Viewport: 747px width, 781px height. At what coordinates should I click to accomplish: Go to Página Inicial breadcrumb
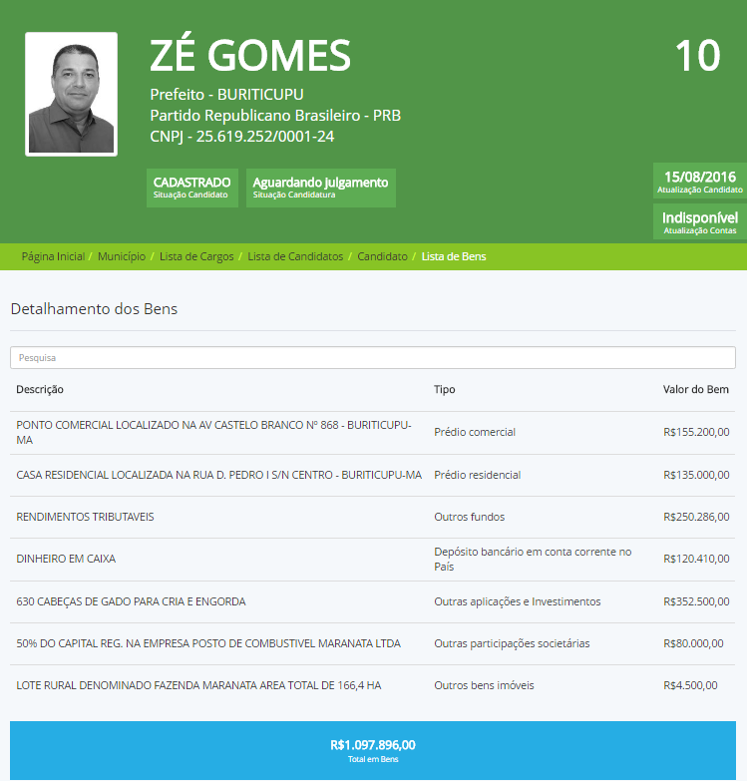[x=53, y=256]
